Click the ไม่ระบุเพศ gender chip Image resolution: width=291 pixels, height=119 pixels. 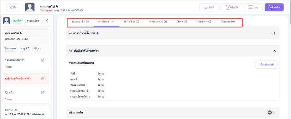coord(10,48)
